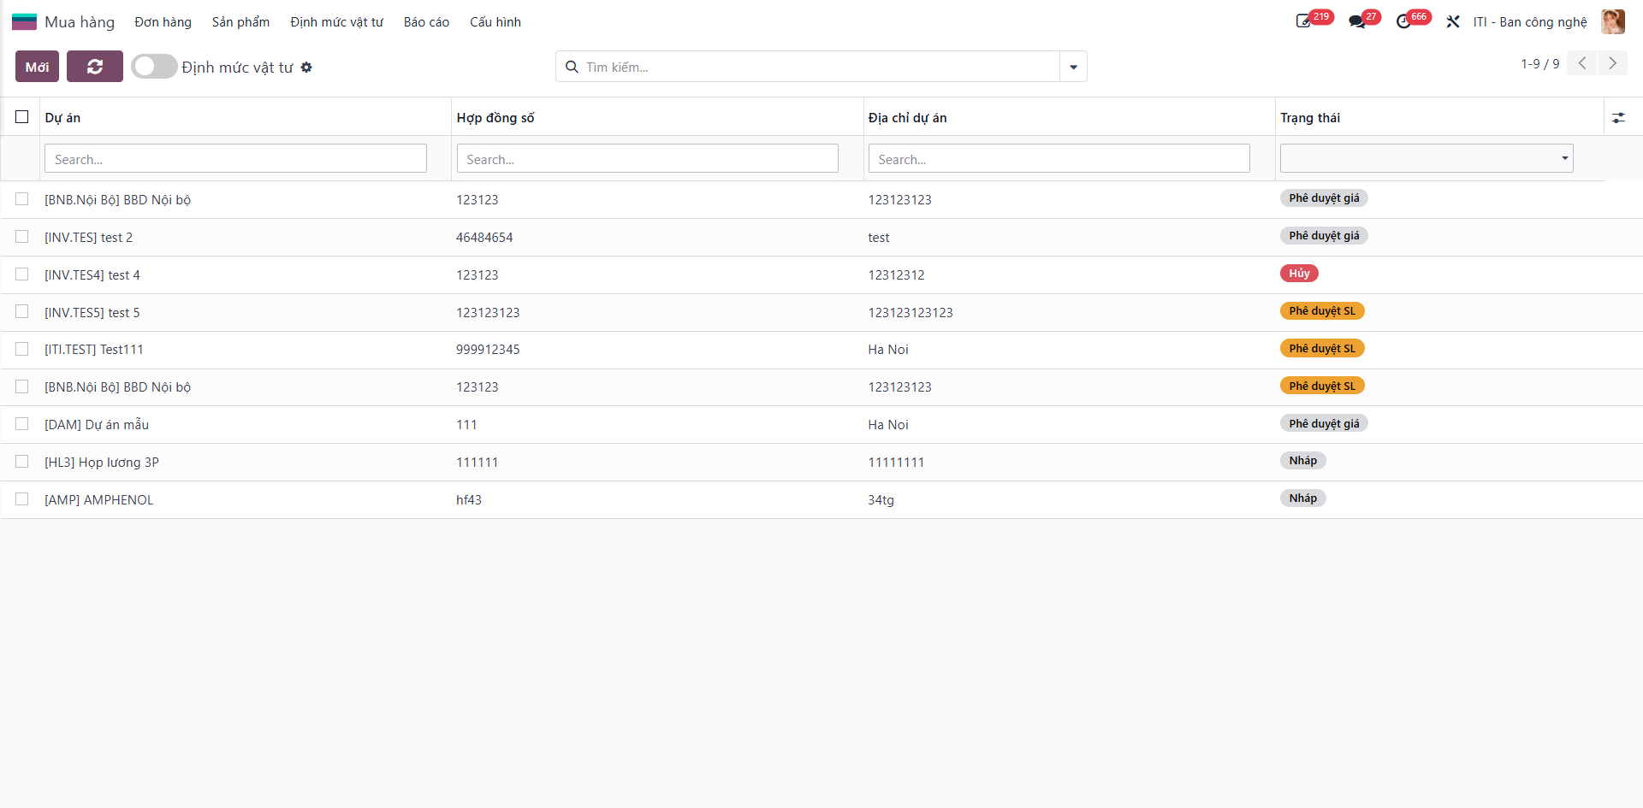Tick checkbox for [AMP] AMPHENOL row
1643x808 pixels.
(22, 499)
